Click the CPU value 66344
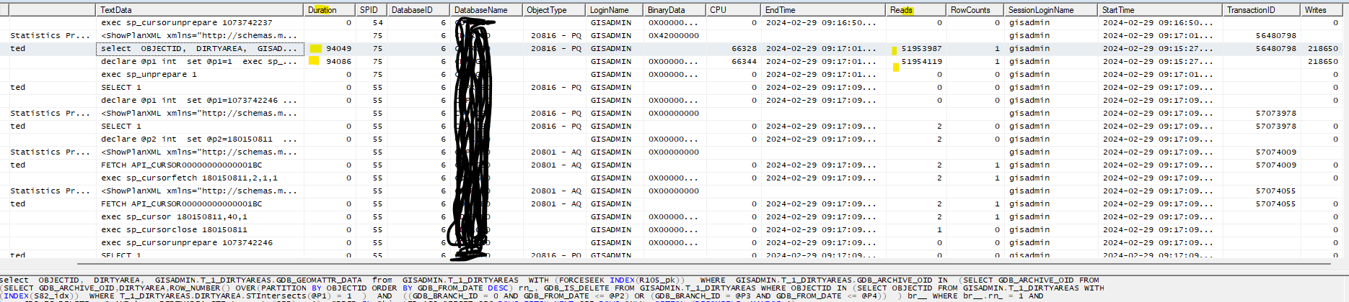This screenshot has width=1349, height=302. pyautogui.click(x=744, y=62)
